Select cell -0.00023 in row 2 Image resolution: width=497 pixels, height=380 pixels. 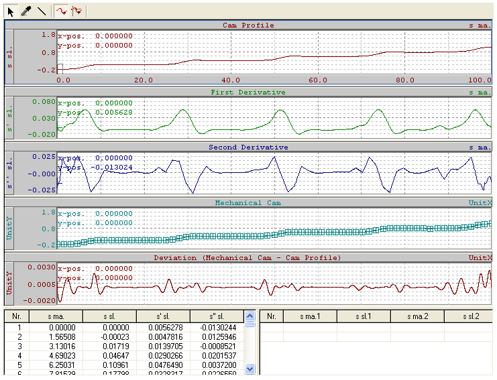point(109,337)
